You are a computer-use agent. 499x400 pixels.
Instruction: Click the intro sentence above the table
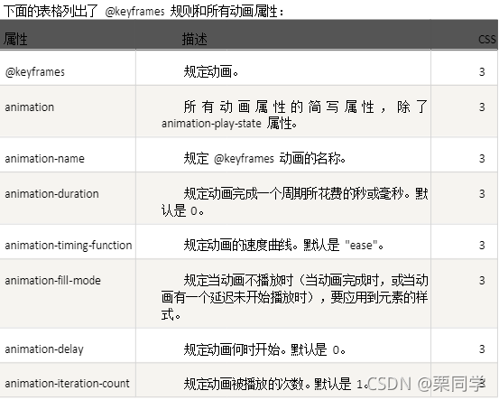(x=143, y=12)
